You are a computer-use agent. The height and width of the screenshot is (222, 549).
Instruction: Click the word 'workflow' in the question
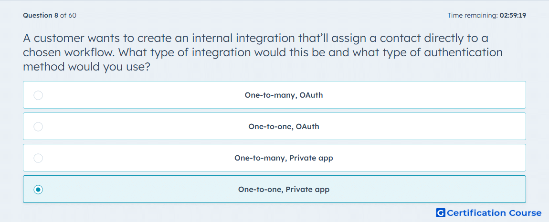pyautogui.click(x=89, y=52)
